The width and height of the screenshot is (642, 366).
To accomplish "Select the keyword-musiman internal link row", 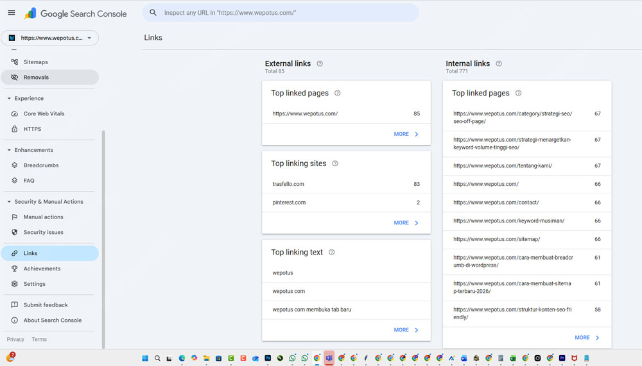I will [x=527, y=221].
